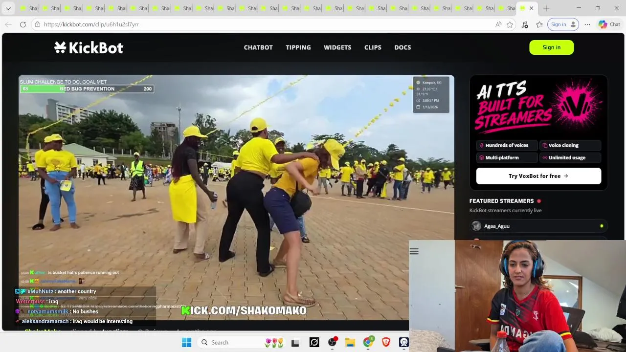Open a new browser tab
This screenshot has height=352, width=626.
546,8
